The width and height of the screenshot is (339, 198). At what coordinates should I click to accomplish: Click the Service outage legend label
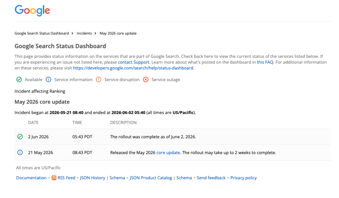point(166,79)
